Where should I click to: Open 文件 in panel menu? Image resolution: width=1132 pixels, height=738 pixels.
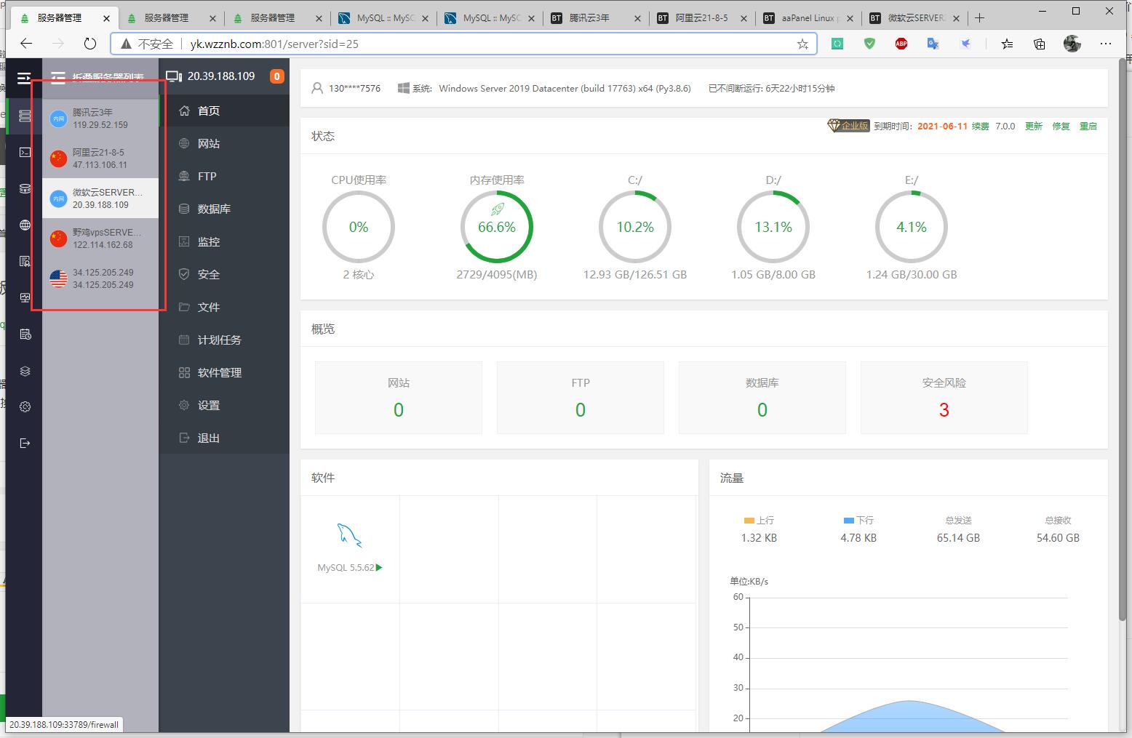point(224,307)
